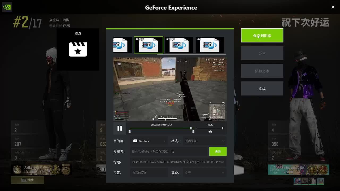
Task: Click ESC 继续 in the game window
Action: [27, 180]
